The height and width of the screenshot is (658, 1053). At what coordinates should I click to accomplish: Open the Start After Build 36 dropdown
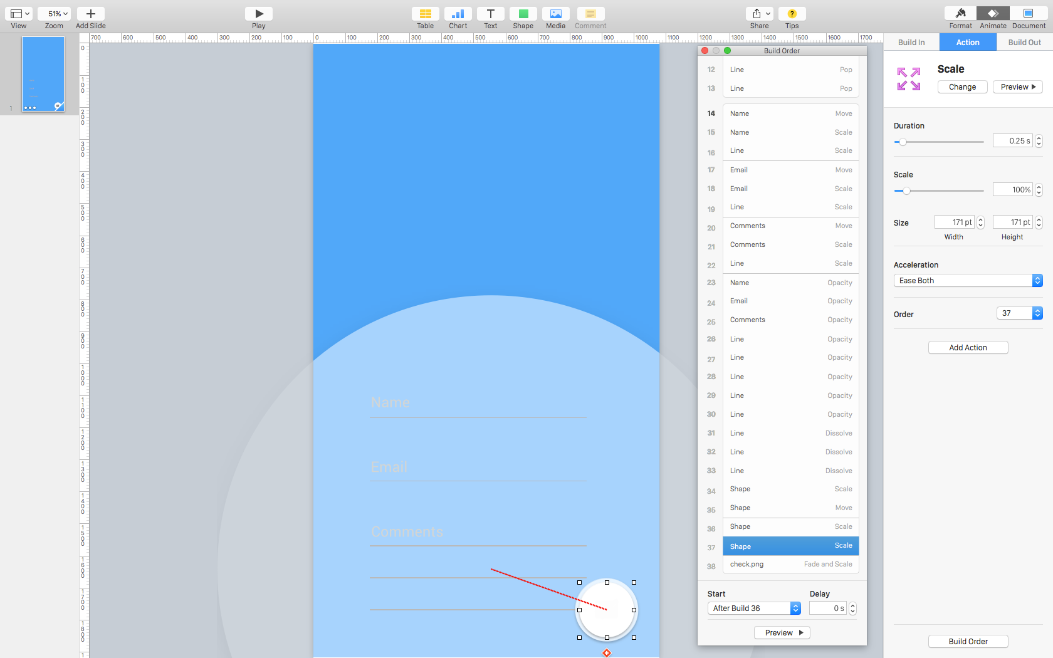click(755, 608)
